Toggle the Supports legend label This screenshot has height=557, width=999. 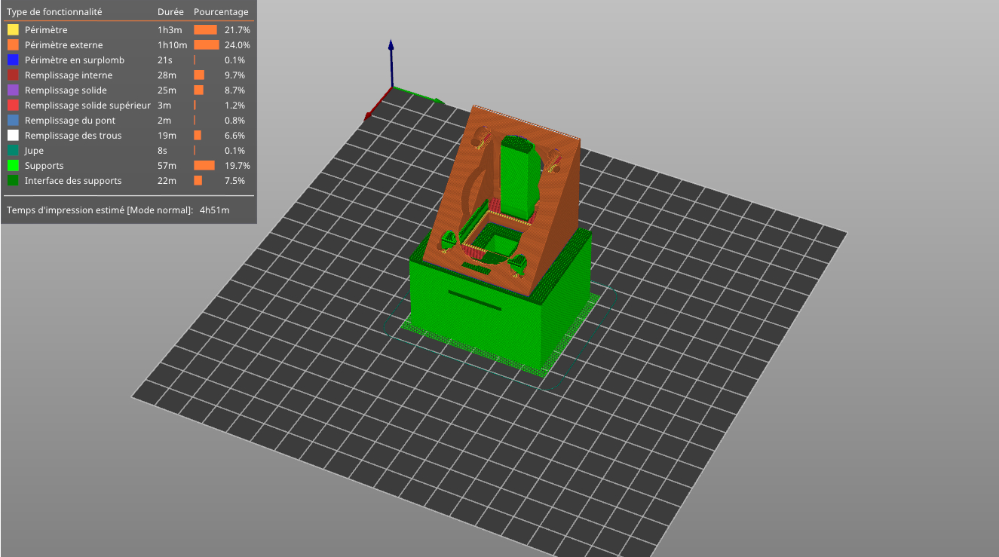(44, 166)
